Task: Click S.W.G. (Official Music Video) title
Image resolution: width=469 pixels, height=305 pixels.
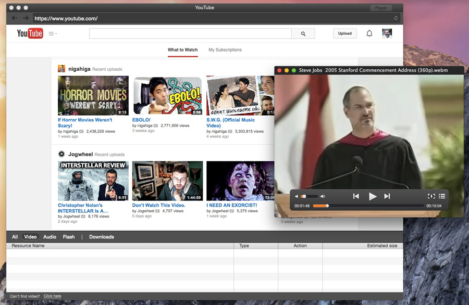Action: (231, 123)
